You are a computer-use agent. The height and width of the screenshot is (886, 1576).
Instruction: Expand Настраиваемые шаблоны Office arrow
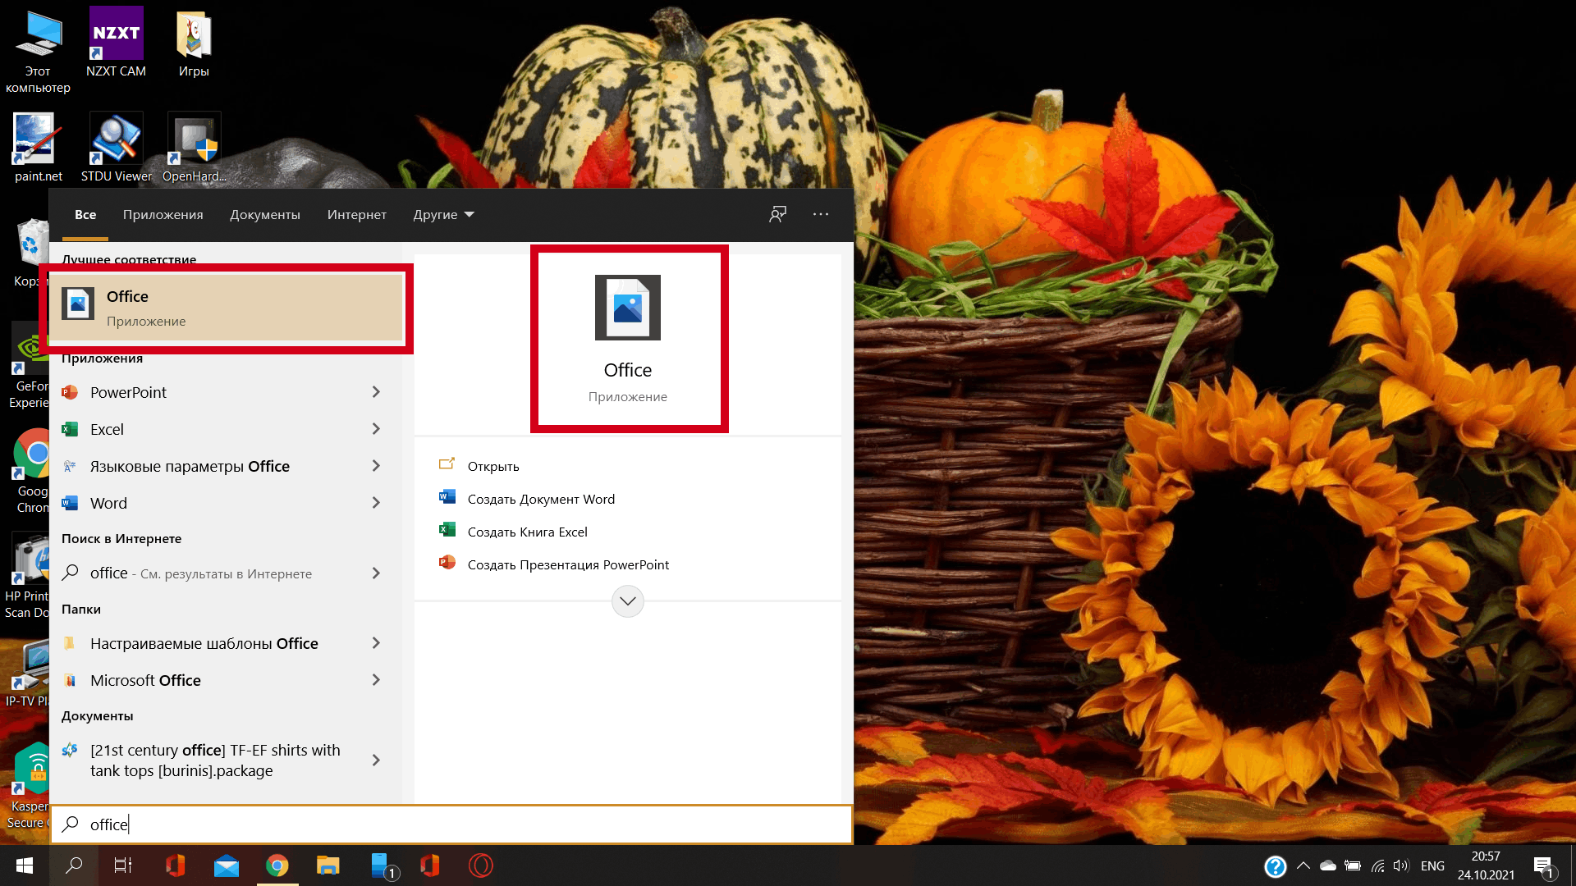(376, 643)
